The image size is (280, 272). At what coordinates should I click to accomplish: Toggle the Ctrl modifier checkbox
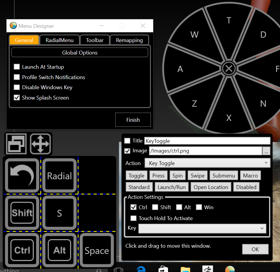pos(133,207)
